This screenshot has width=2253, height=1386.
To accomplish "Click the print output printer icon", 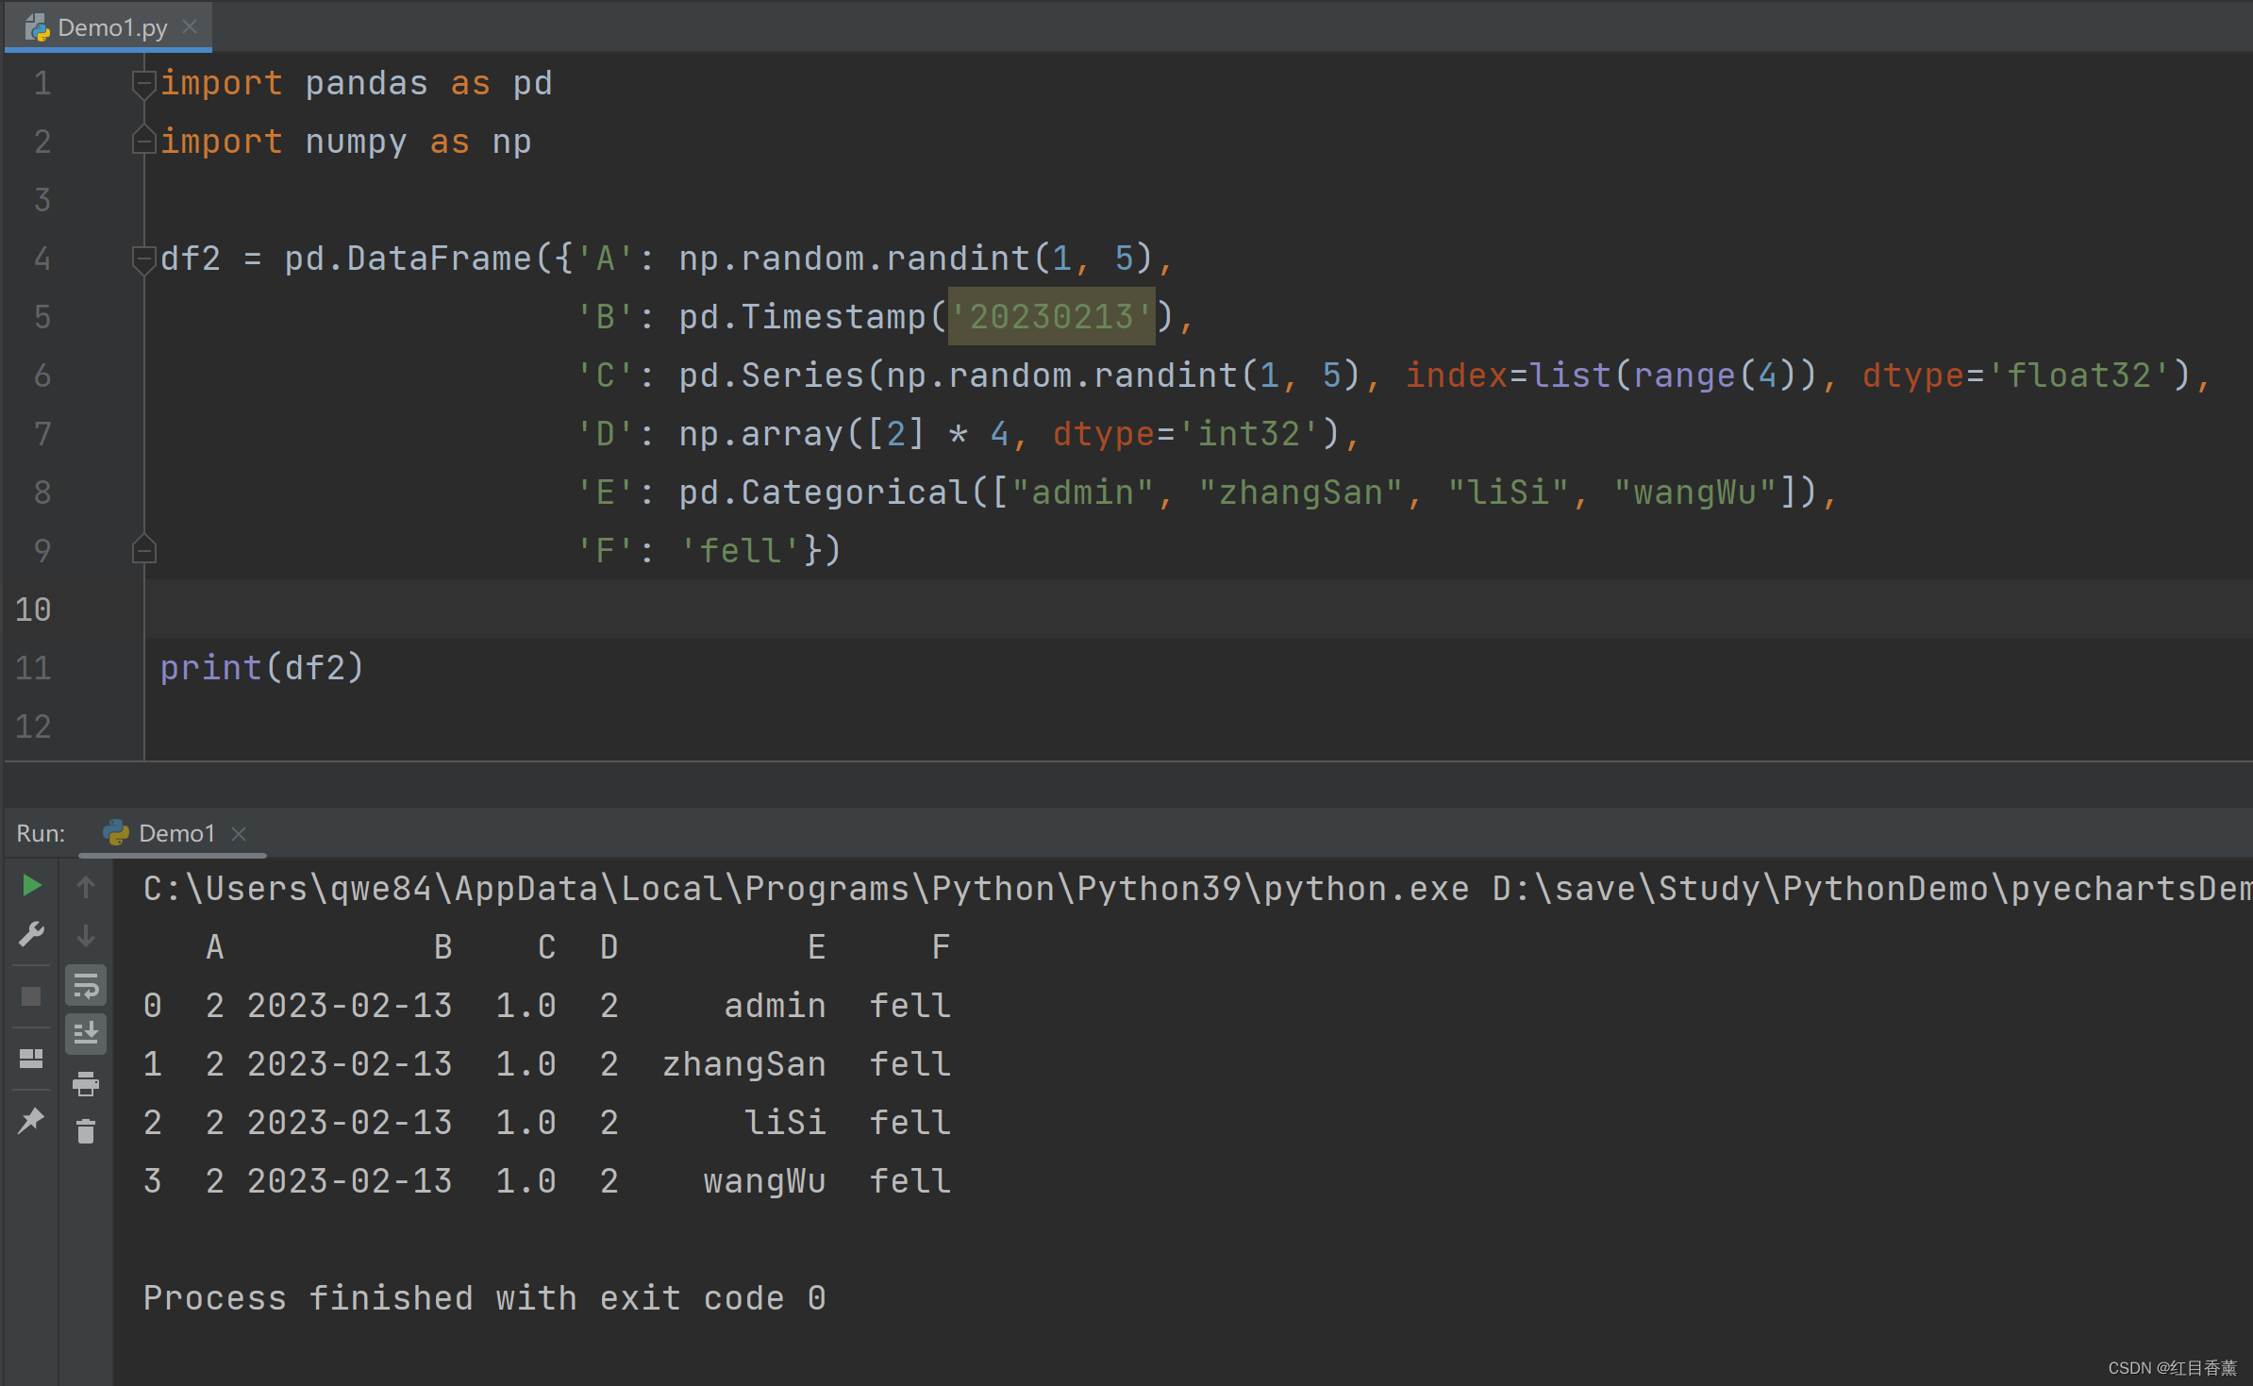I will (x=86, y=1083).
